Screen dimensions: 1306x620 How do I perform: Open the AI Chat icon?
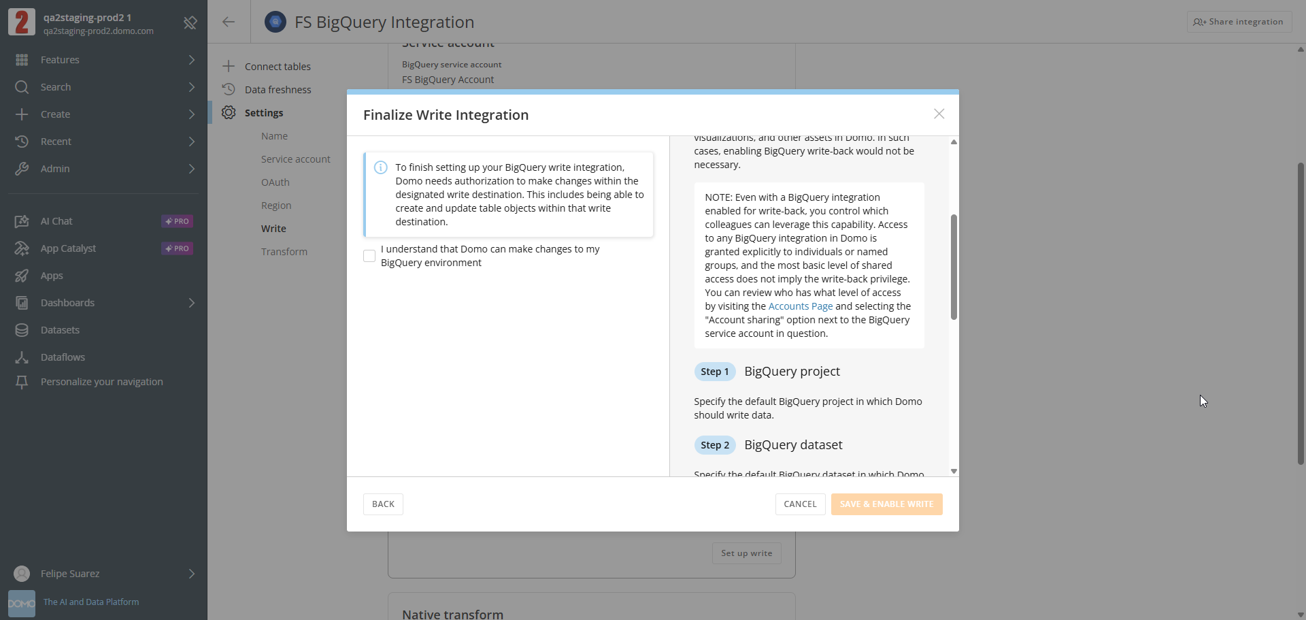(x=22, y=221)
